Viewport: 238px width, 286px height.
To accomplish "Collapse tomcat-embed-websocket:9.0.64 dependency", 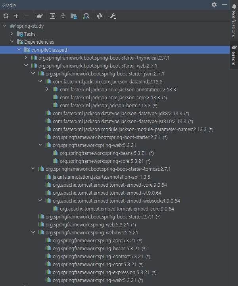I will tap(40, 201).
